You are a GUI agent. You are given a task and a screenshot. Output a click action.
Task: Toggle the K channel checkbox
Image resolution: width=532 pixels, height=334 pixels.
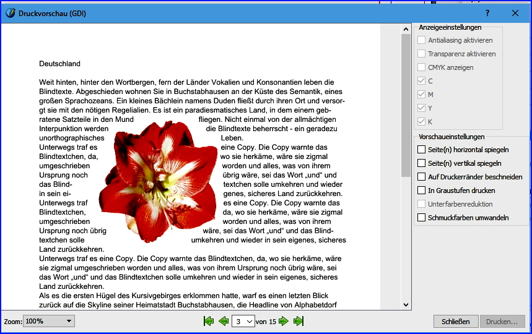tap(421, 121)
